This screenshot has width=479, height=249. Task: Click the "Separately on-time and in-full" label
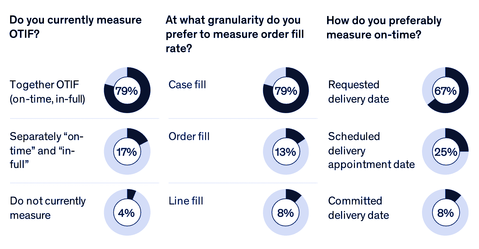click(x=47, y=150)
